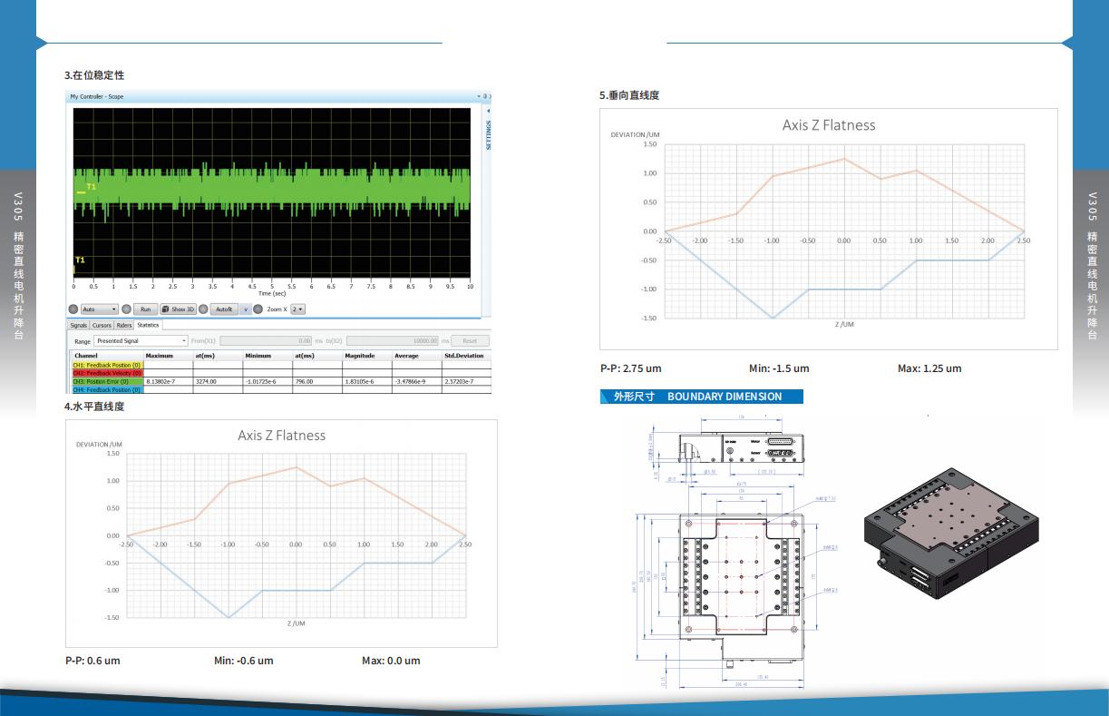Select the CH2: Feedback Velocity row
1109x716 pixels.
pyautogui.click(x=107, y=373)
